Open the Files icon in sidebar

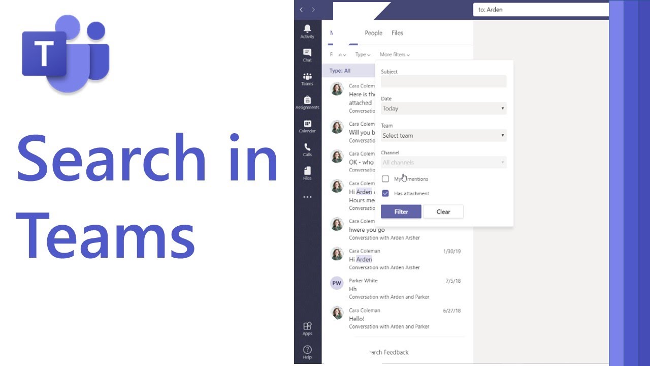point(307,173)
